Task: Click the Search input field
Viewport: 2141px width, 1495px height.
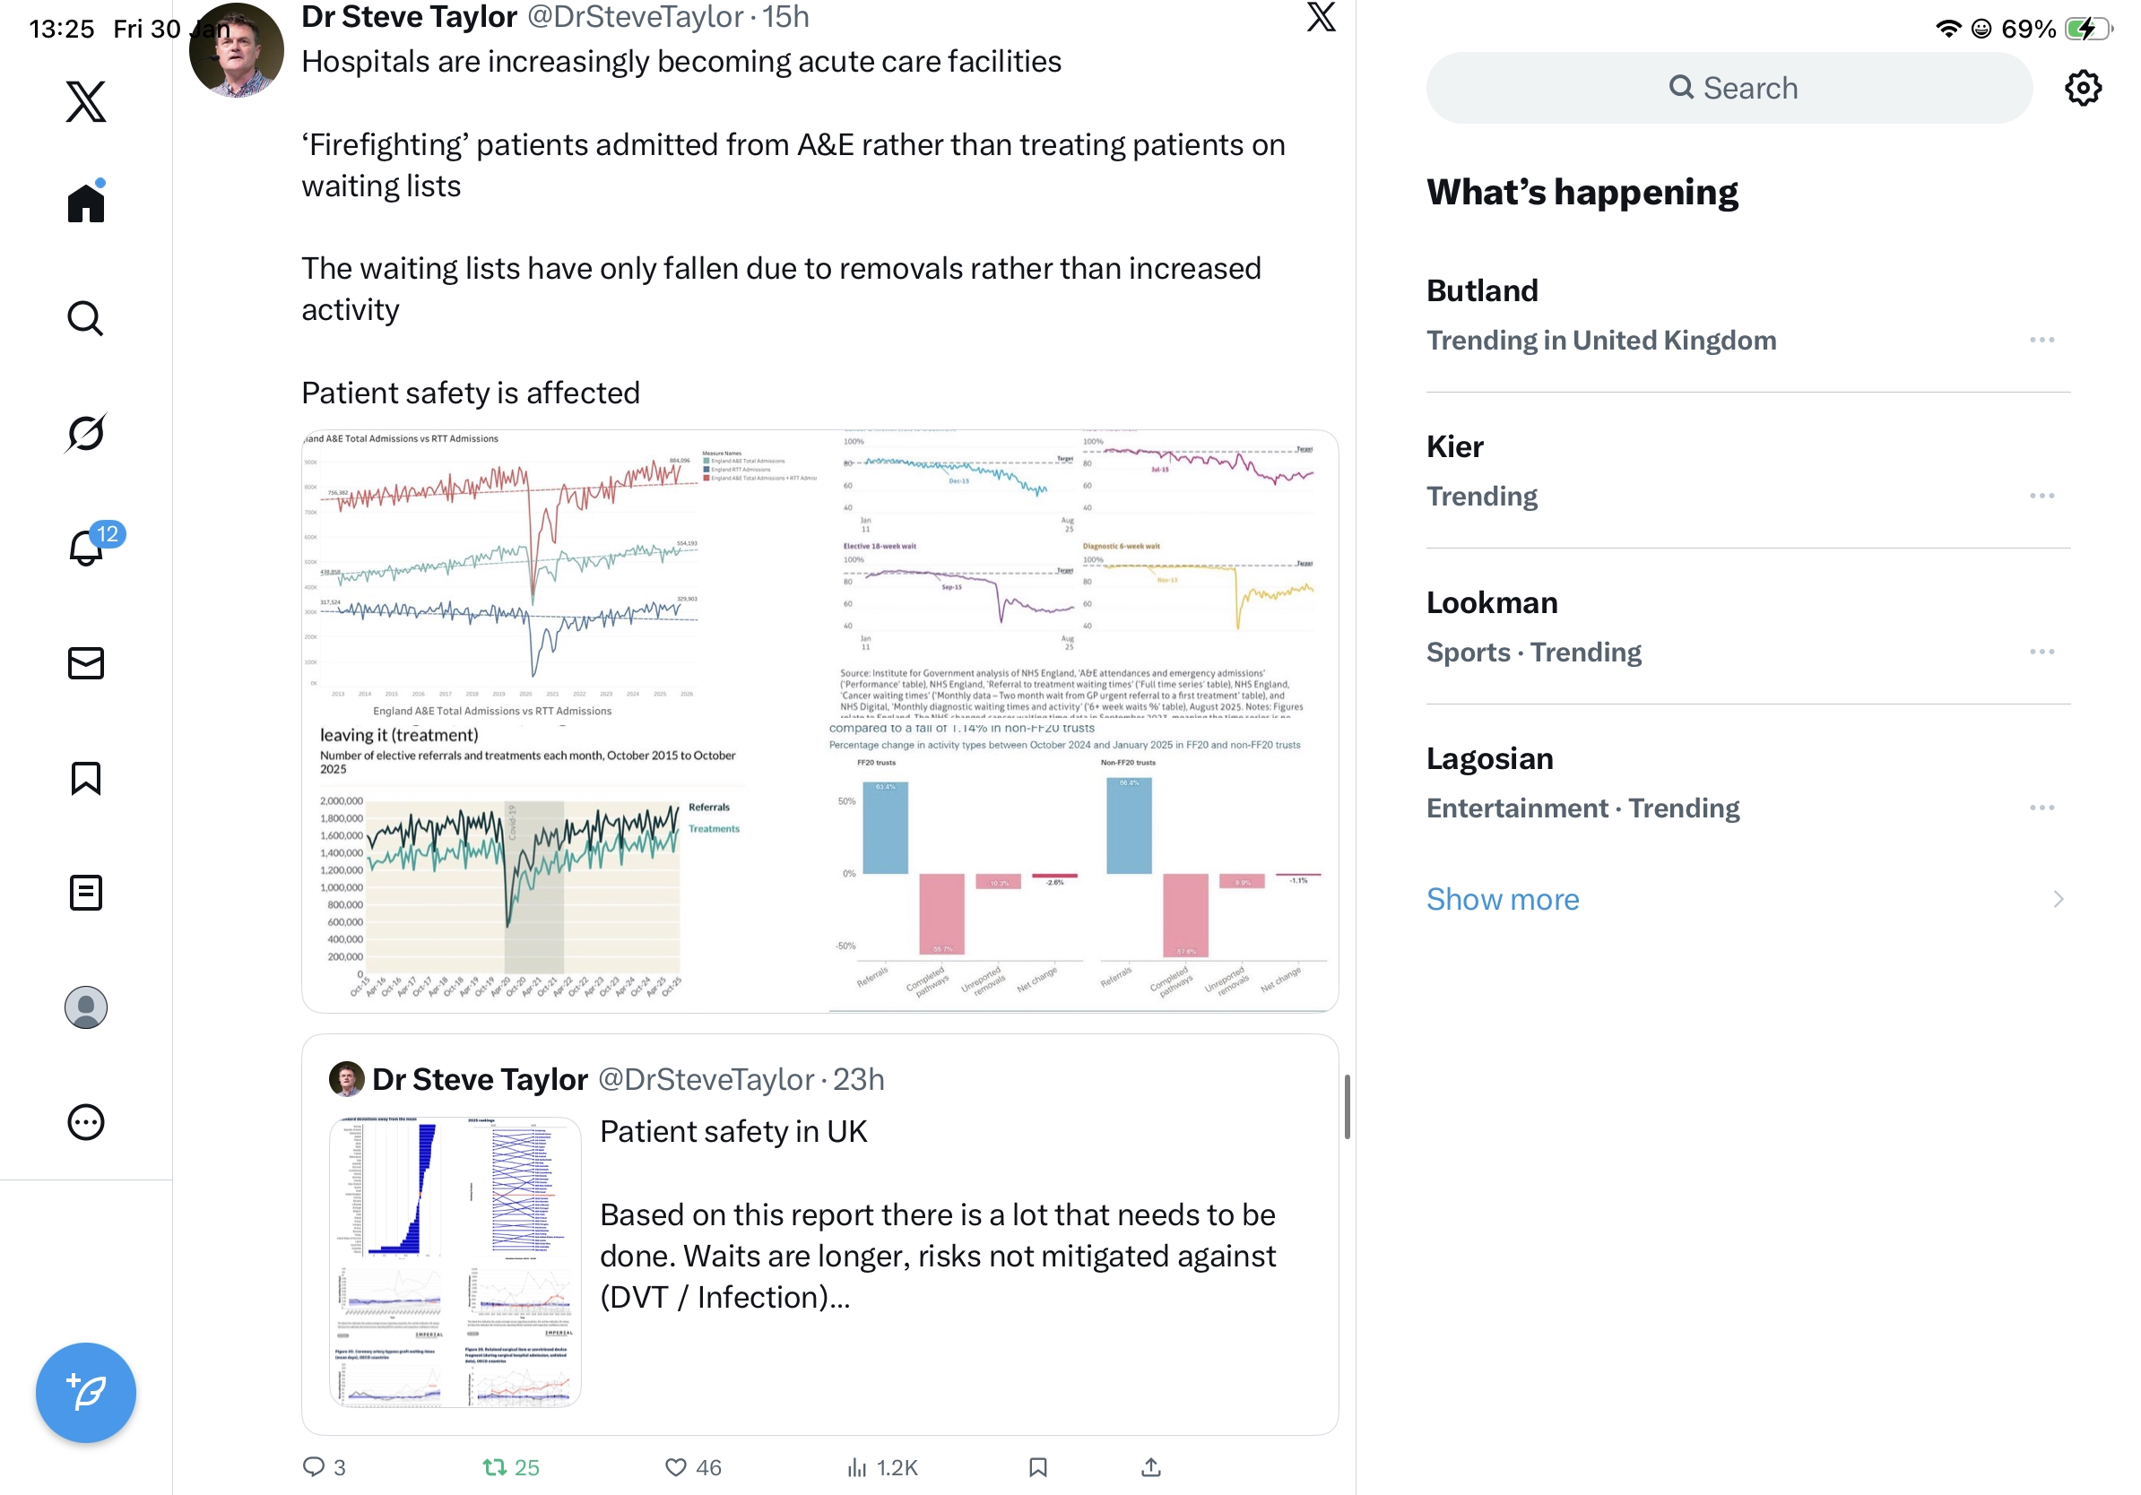Action: (x=1729, y=88)
